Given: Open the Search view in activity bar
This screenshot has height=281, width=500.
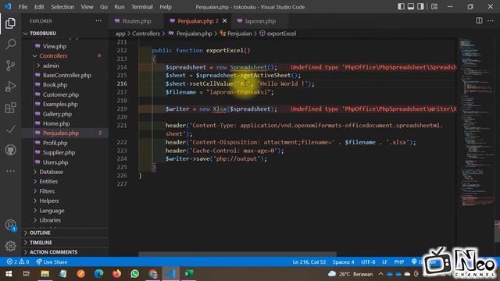Looking at the screenshot, I should pyautogui.click(x=10, y=44).
